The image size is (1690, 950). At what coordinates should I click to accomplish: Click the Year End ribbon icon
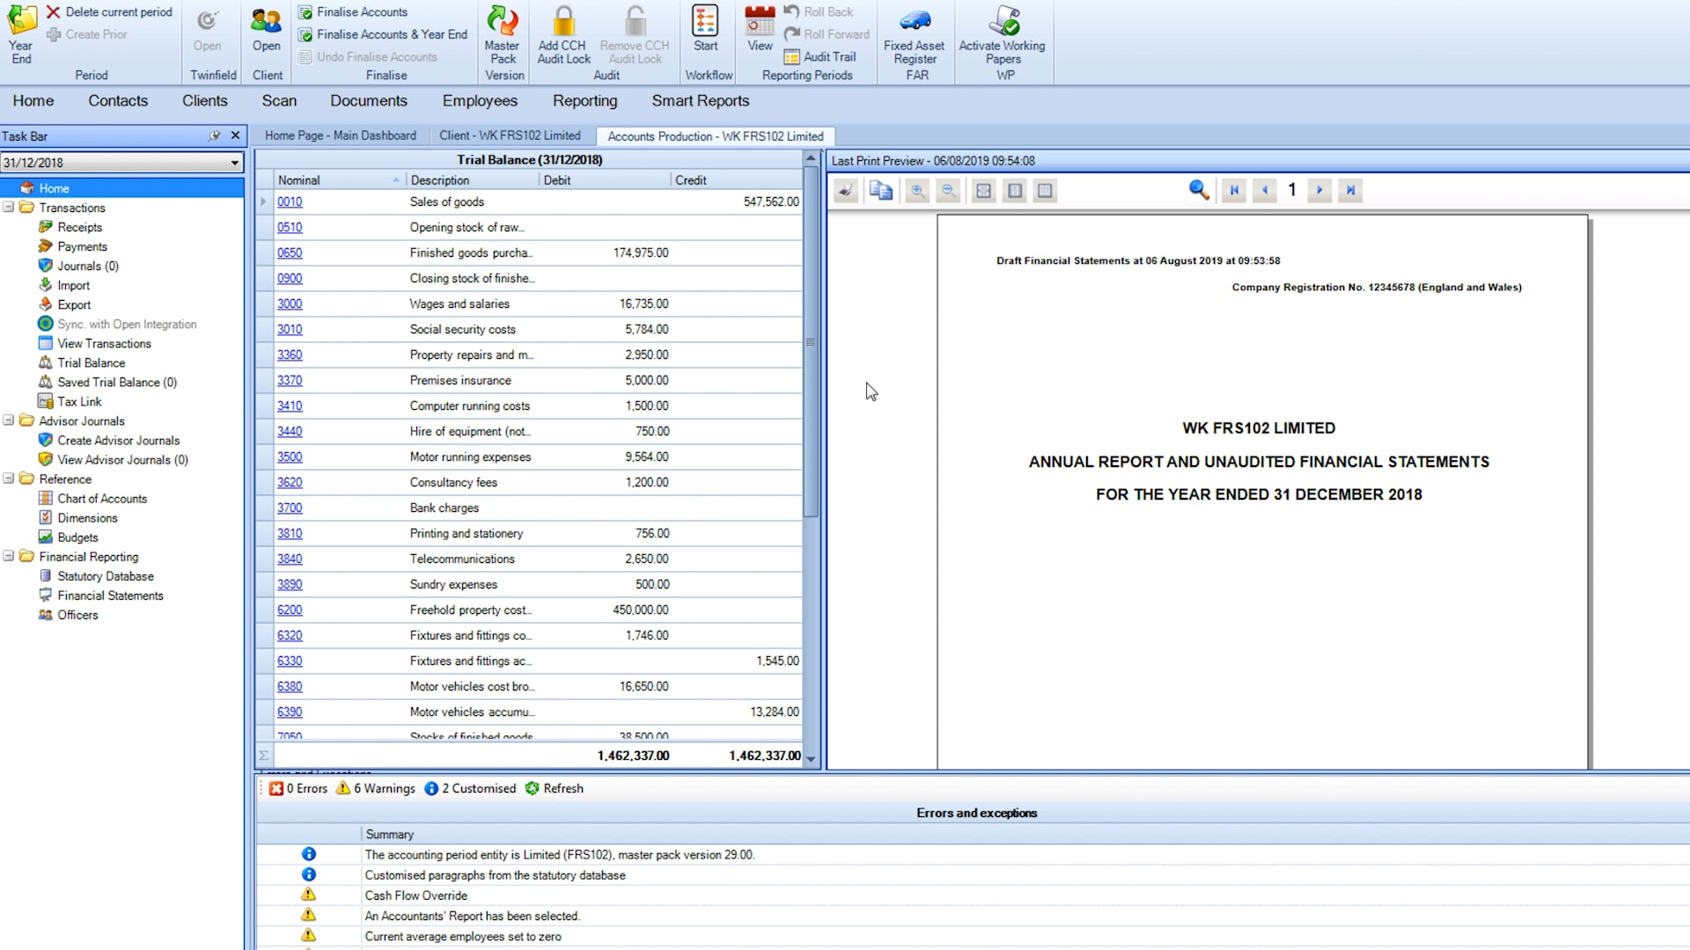pos(21,35)
